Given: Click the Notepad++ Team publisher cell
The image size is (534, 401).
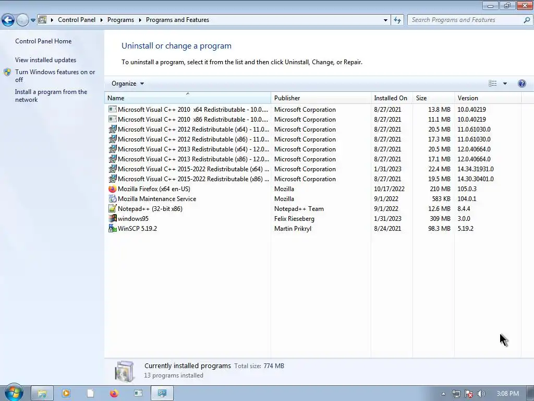Looking at the screenshot, I should 299,209.
